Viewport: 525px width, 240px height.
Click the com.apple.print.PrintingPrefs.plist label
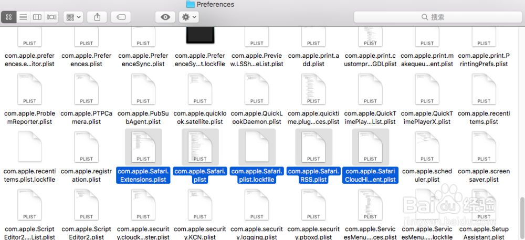(484, 59)
